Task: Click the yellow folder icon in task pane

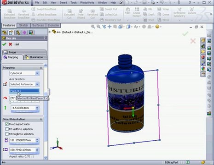Action: point(203,52)
